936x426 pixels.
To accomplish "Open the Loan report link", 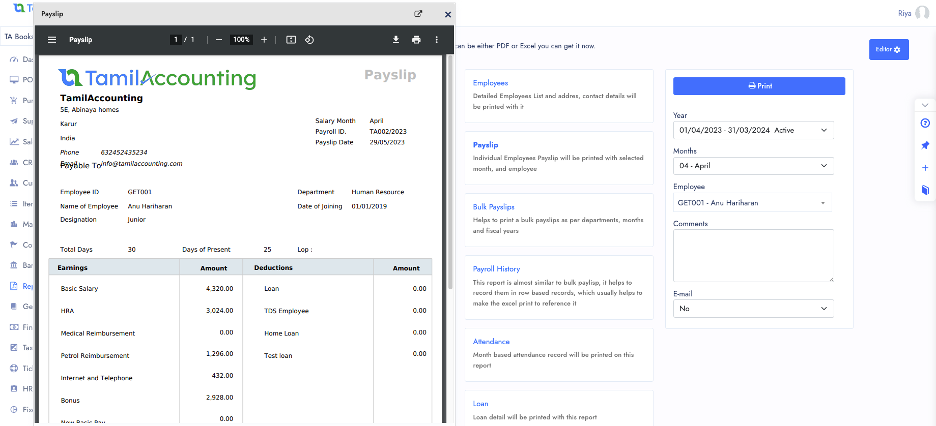I will pos(480,404).
